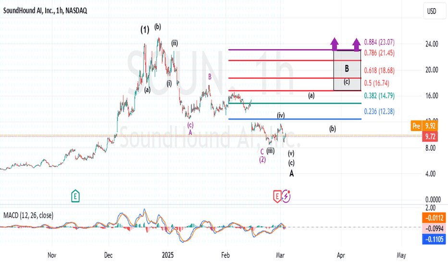
Task: Click the Dec label on the time axis
Action: tap(108, 255)
